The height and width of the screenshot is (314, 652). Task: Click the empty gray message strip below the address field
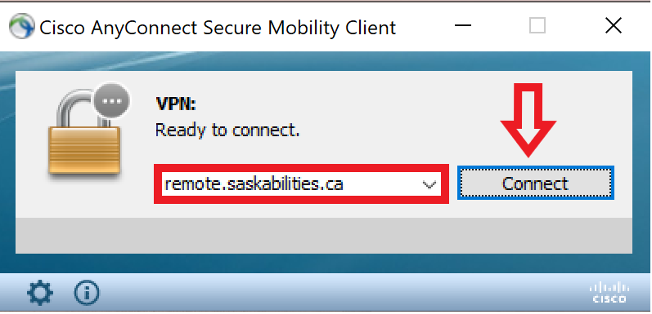[324, 235]
